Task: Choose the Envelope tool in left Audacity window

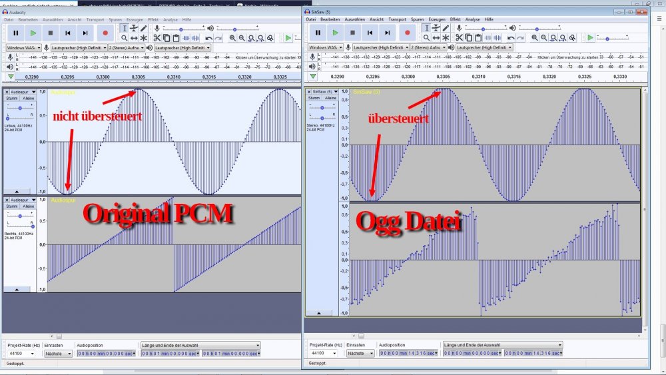Action: [134, 28]
